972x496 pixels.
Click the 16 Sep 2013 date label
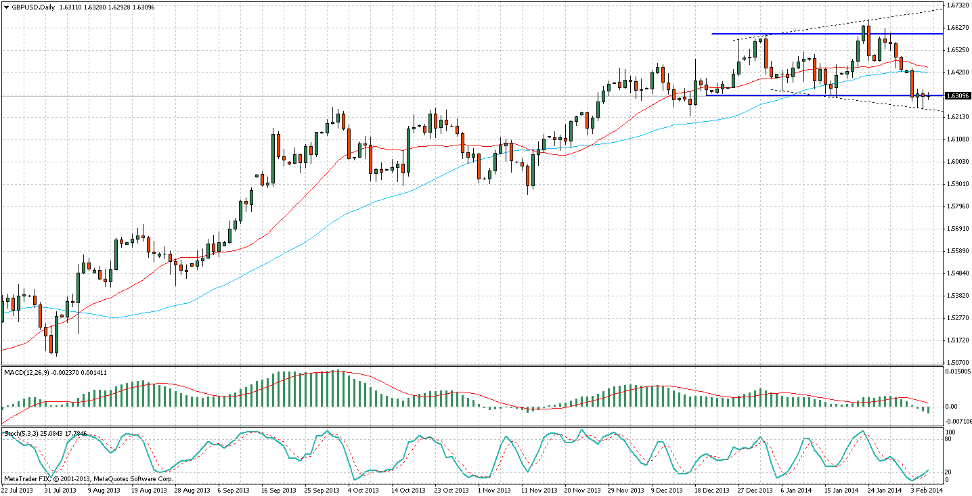tap(278, 489)
